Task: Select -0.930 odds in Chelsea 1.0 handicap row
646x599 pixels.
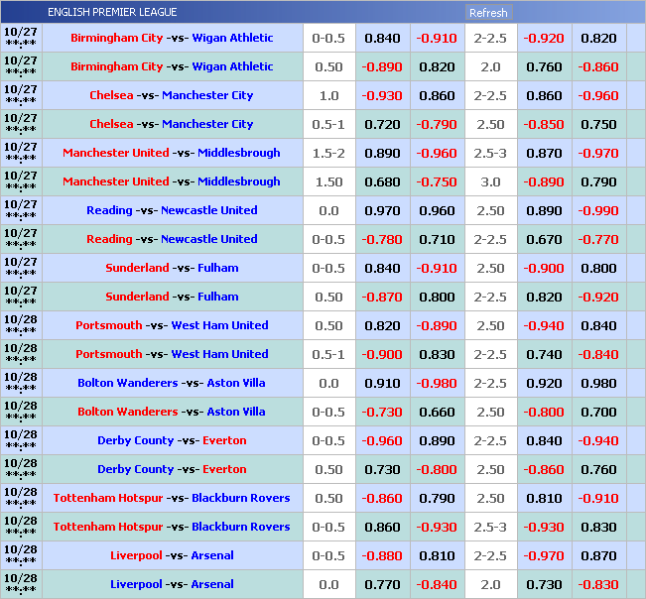Action: pyautogui.click(x=382, y=95)
